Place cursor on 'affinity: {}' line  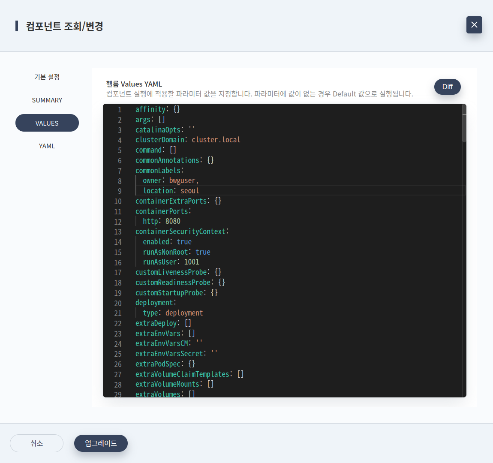(157, 109)
